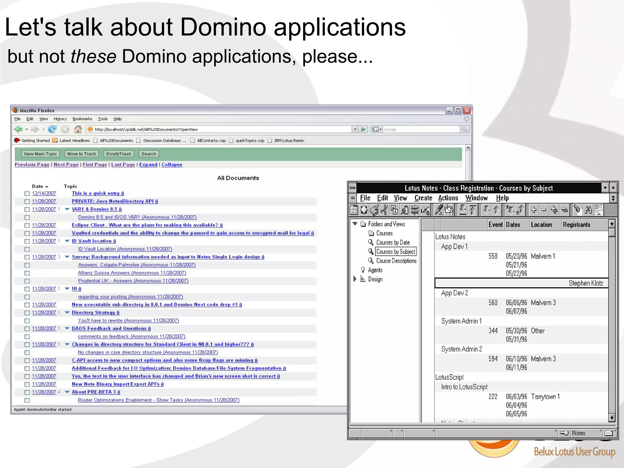Viewport: 624px width, 468px height.
Task: Check the box for the 12/14/2007 entry
Action: click(27, 193)
